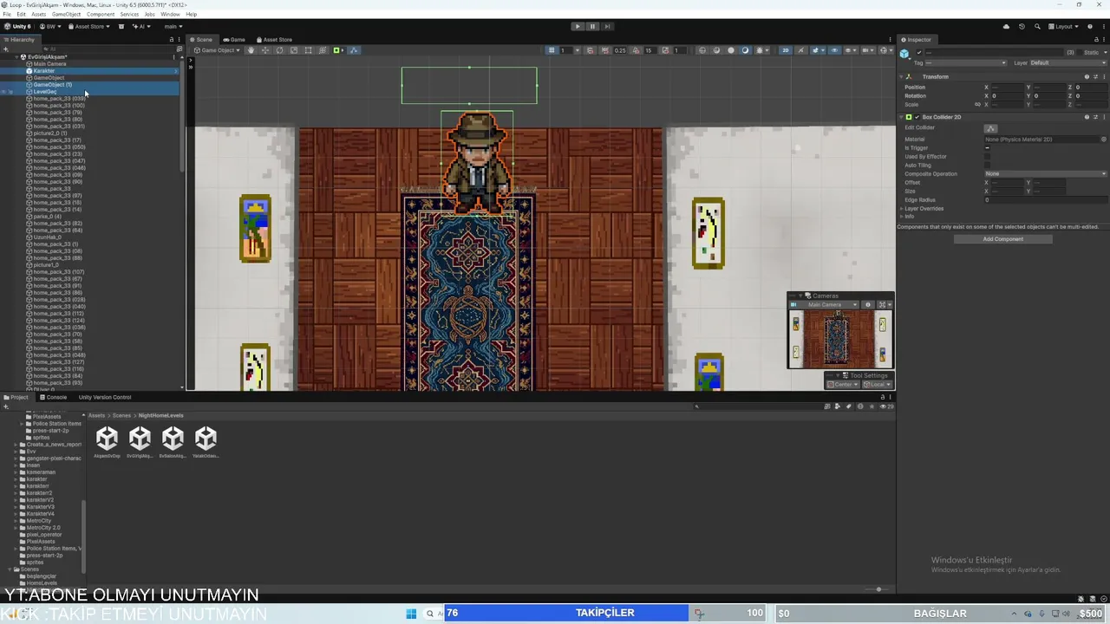The width and height of the screenshot is (1110, 624).
Task: Open the GameObject menu
Action: [66, 15]
